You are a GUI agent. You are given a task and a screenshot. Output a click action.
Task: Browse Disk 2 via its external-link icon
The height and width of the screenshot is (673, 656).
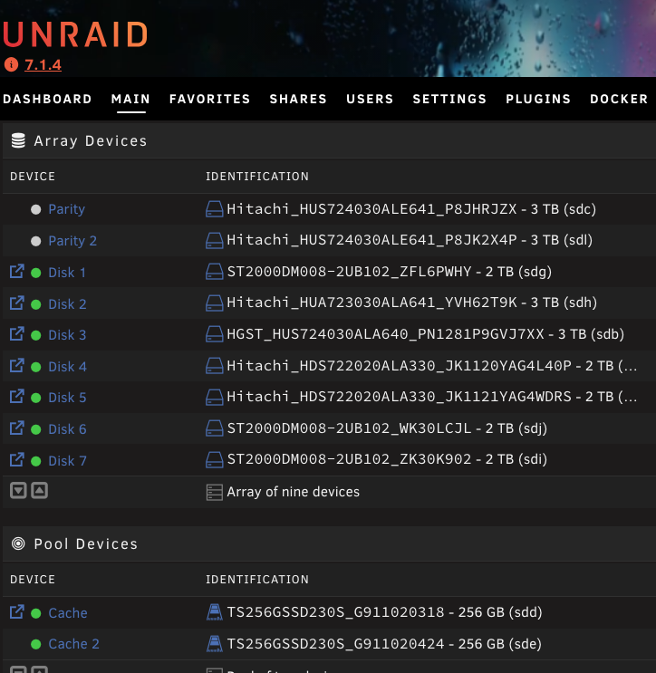pyautogui.click(x=16, y=303)
